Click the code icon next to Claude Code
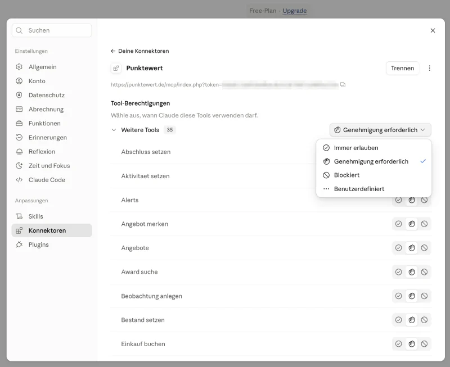This screenshot has height=367, width=450. coord(19,180)
